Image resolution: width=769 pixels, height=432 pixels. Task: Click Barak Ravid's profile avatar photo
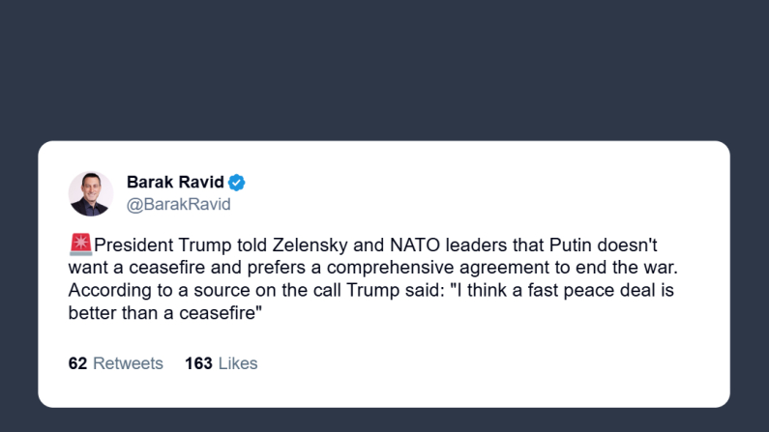tap(91, 193)
